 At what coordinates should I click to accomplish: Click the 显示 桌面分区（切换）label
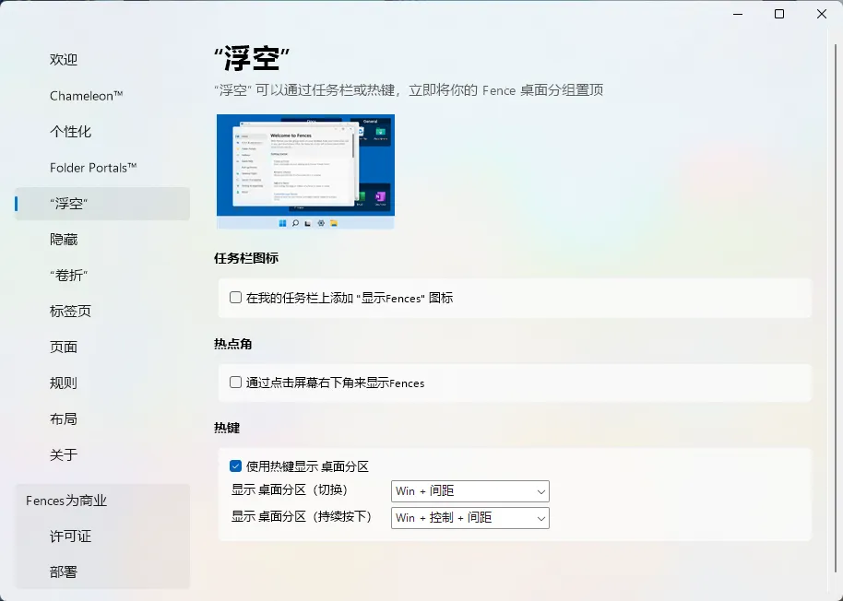pyautogui.click(x=290, y=489)
